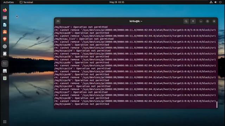Screen dimensions: 225x126
Task: Open the Terminal app menu in top bar
Action: [26, 2]
